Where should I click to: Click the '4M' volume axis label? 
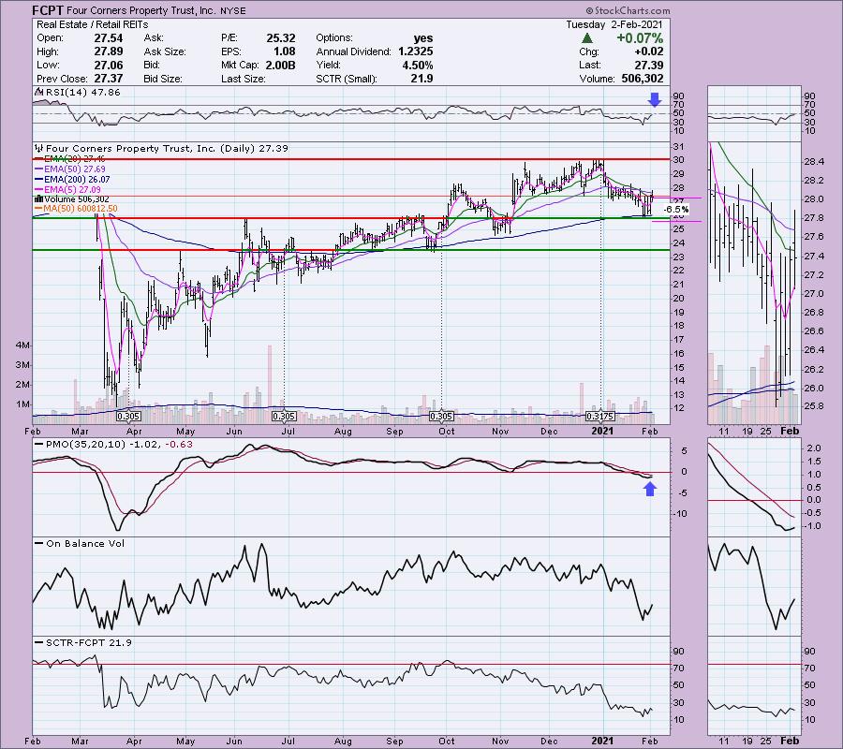coord(22,345)
